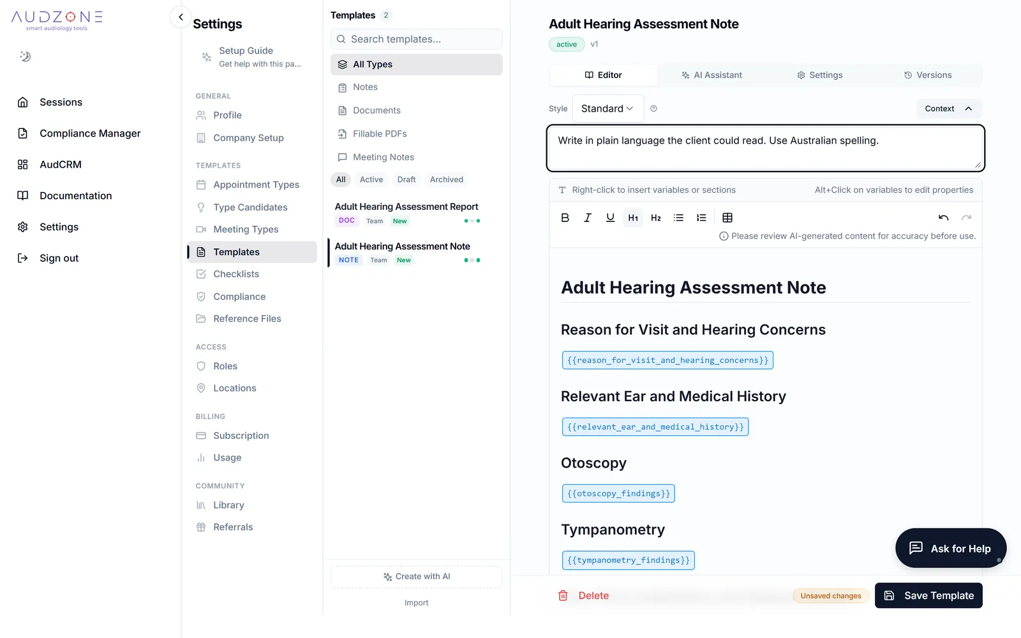This screenshot has width=1021, height=638.
Task: Click the trash Delete icon
Action: 563,595
